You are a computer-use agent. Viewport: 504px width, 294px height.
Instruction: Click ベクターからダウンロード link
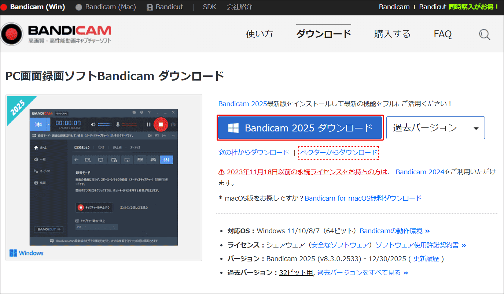point(339,152)
